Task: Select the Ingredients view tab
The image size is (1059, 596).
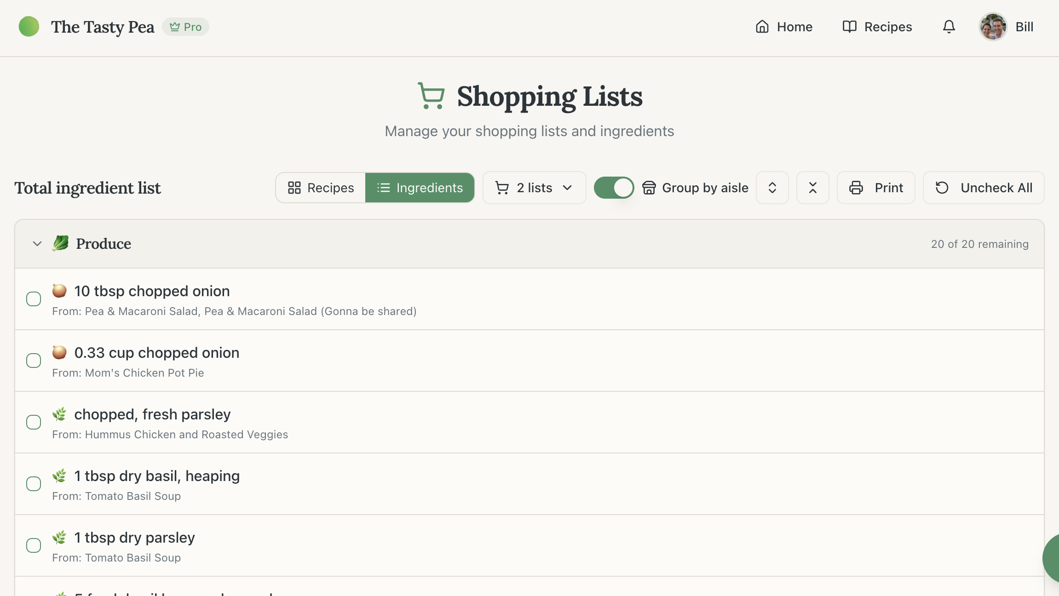Action: click(420, 188)
